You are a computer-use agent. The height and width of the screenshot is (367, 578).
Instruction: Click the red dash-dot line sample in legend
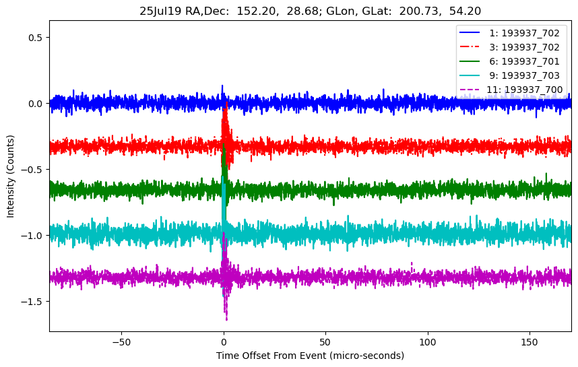tap(472, 47)
